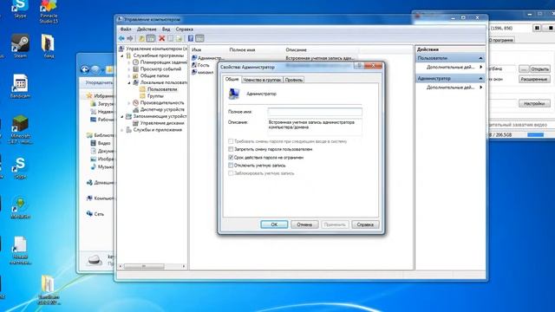Click the Forward arrow in Computer Management toolbar
The image size is (555, 312).
click(130, 38)
